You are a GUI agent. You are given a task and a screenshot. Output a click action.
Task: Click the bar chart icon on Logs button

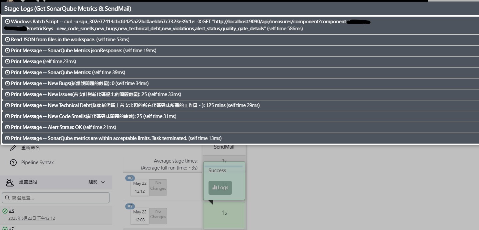[215, 187]
